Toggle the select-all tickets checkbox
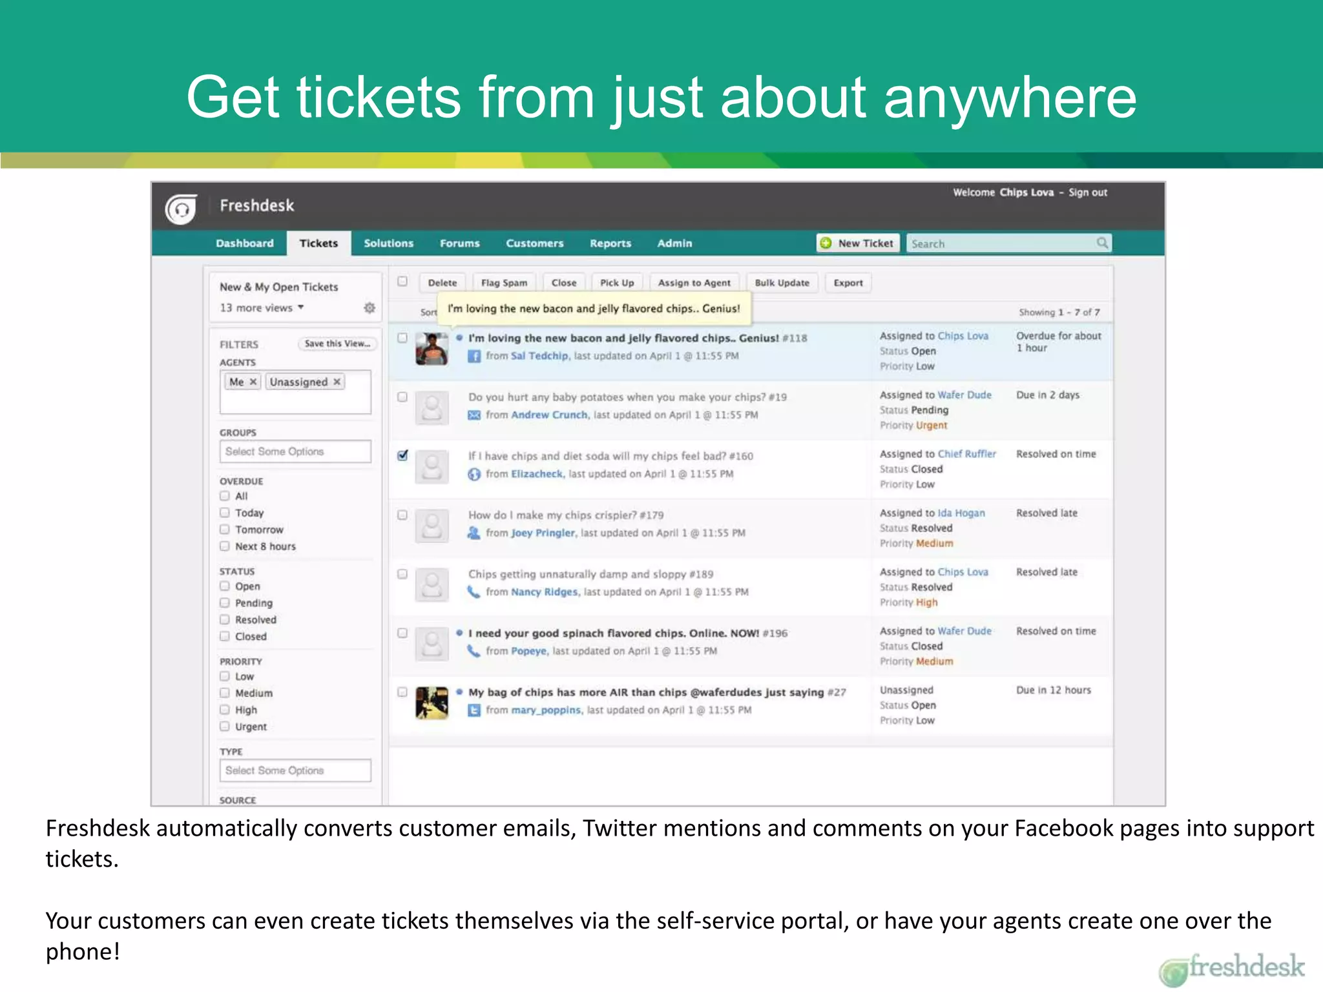The image size is (1323, 992). [402, 282]
